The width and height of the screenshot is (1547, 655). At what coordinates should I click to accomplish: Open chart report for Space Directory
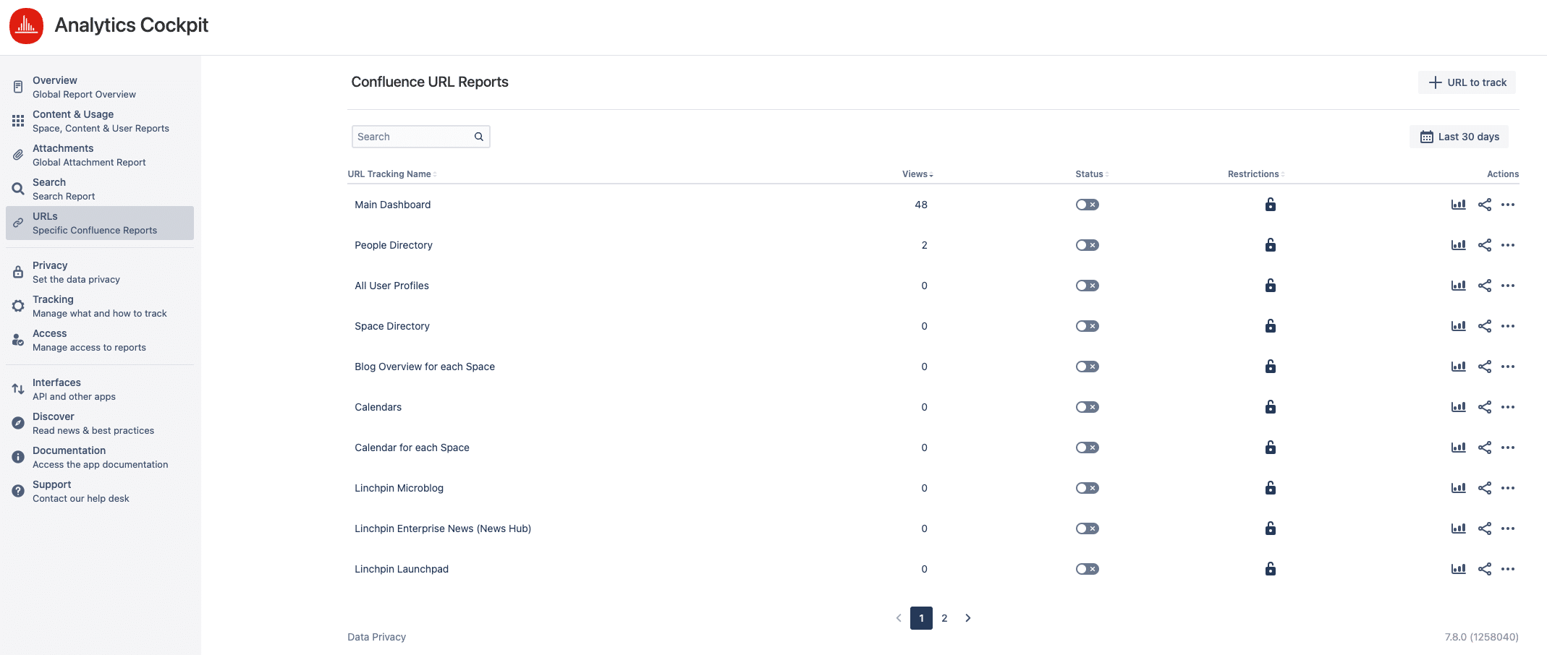[1459, 326]
